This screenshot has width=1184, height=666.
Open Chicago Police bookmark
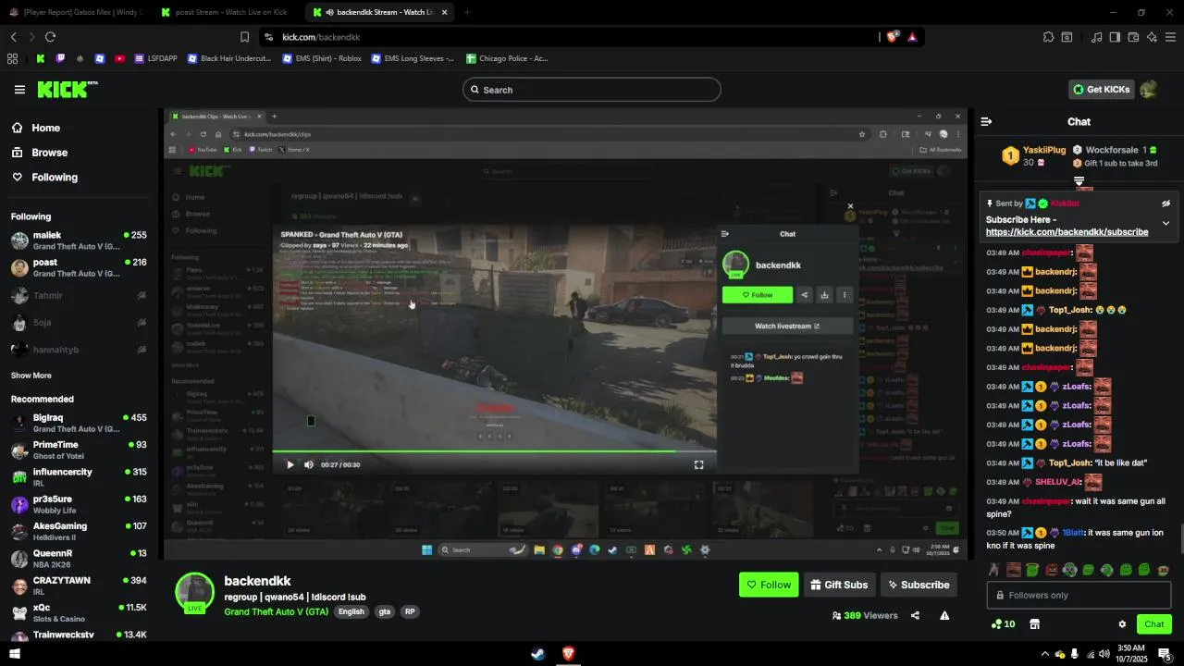507,58
